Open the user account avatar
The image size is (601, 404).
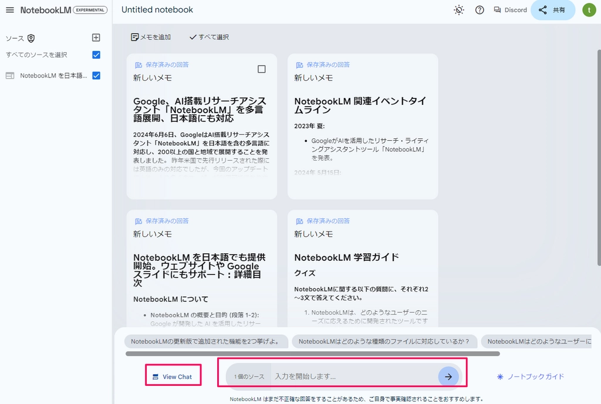point(589,10)
